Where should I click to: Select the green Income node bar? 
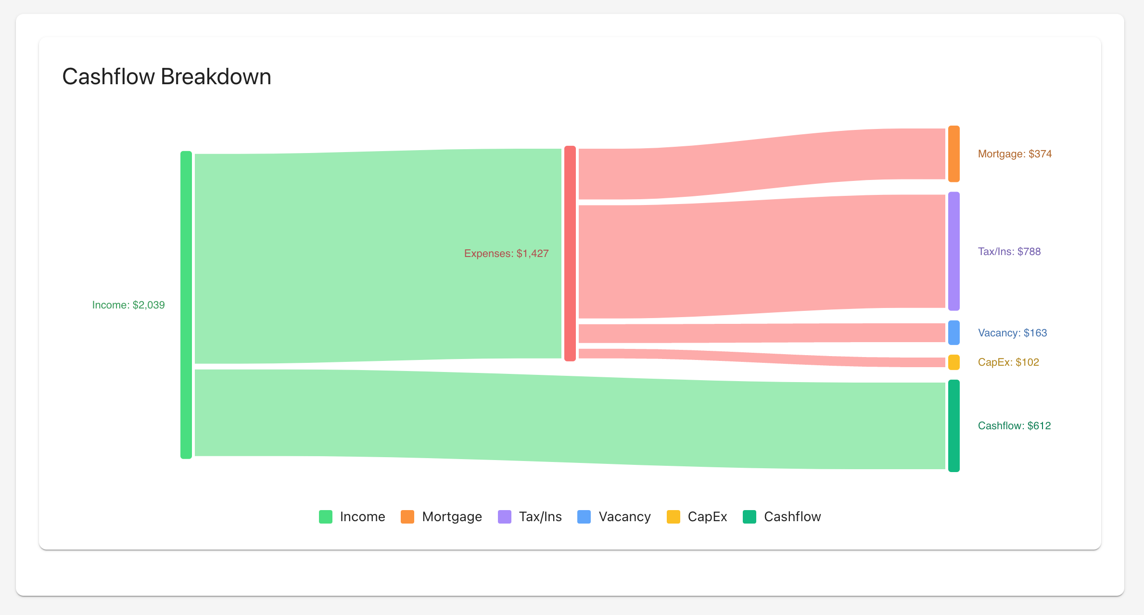(x=186, y=305)
